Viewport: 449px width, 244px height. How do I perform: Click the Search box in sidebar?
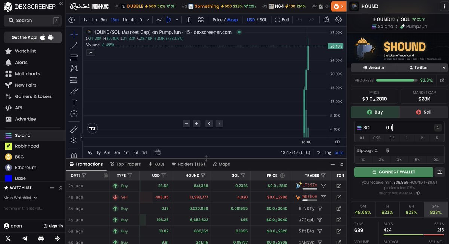point(33,21)
